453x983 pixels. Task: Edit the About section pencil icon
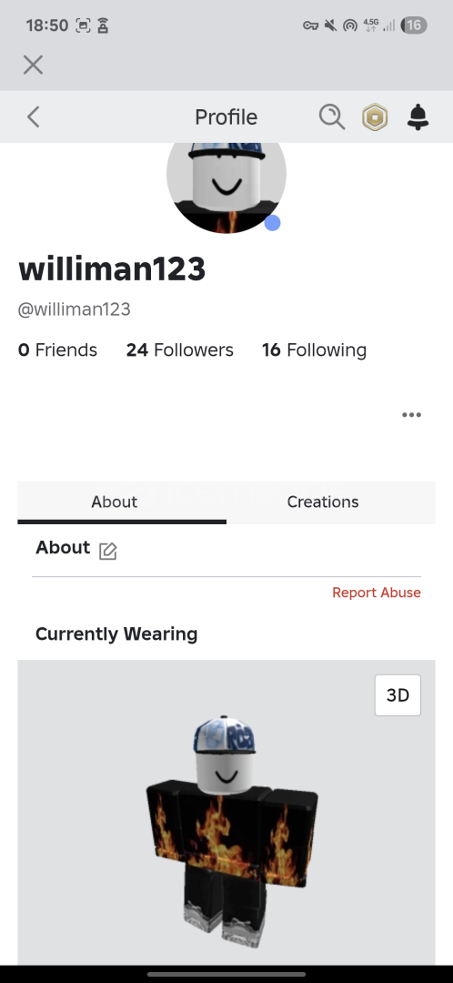[107, 551]
